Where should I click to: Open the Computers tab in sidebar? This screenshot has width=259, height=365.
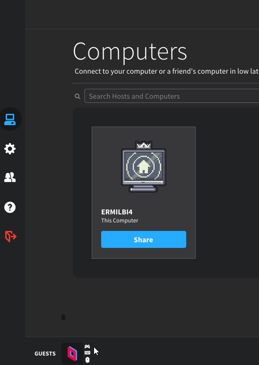coord(10,119)
